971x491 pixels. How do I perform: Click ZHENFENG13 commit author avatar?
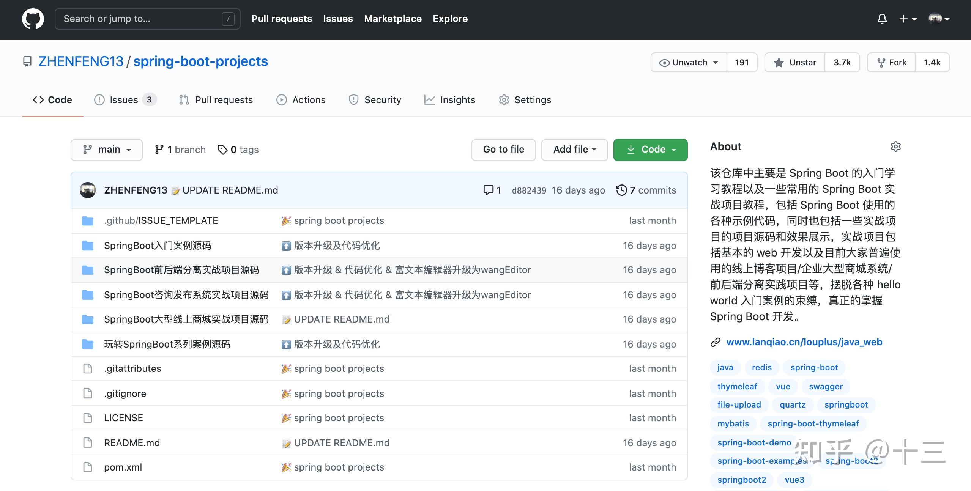[x=88, y=190]
